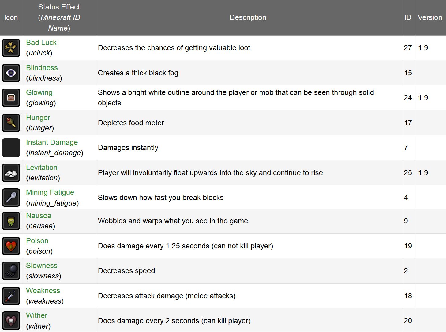Click the '(wither)' ID name
This screenshot has height=332, width=446.
pos(39,326)
